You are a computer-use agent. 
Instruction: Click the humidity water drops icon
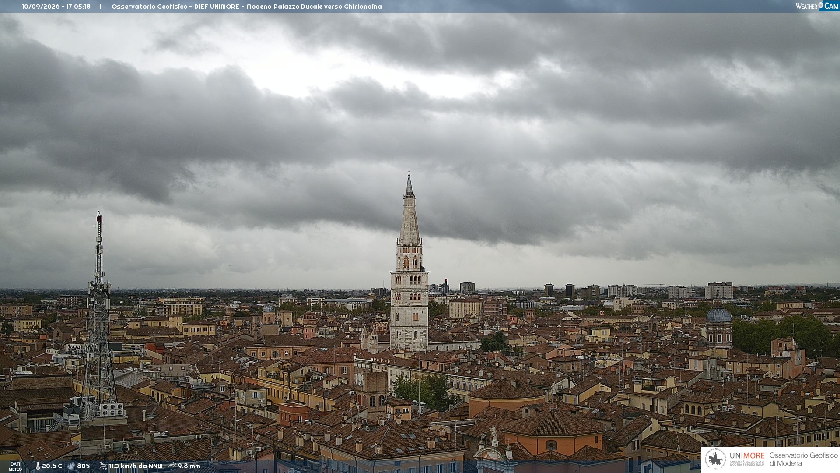[x=71, y=466]
